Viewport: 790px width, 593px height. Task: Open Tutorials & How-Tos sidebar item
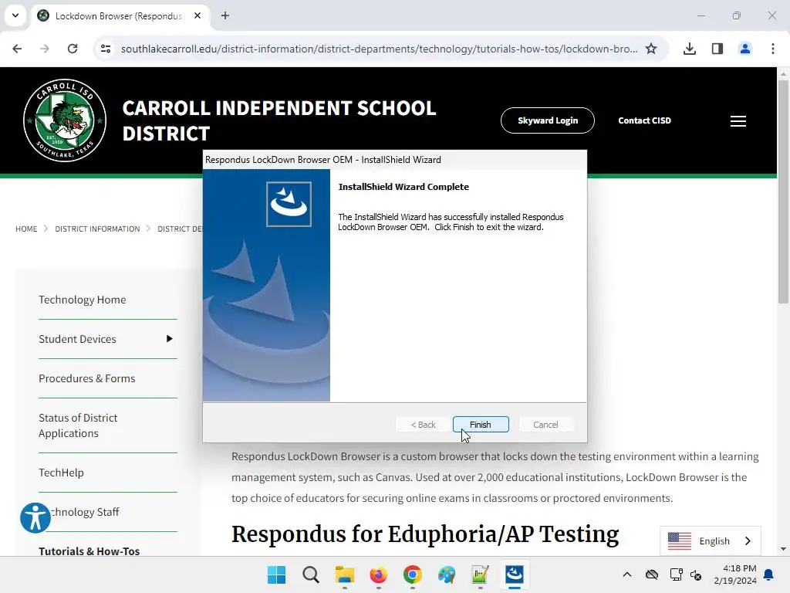point(89,551)
